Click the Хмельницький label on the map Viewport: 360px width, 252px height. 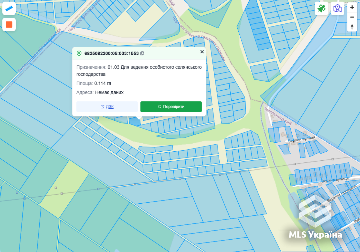(278, 116)
